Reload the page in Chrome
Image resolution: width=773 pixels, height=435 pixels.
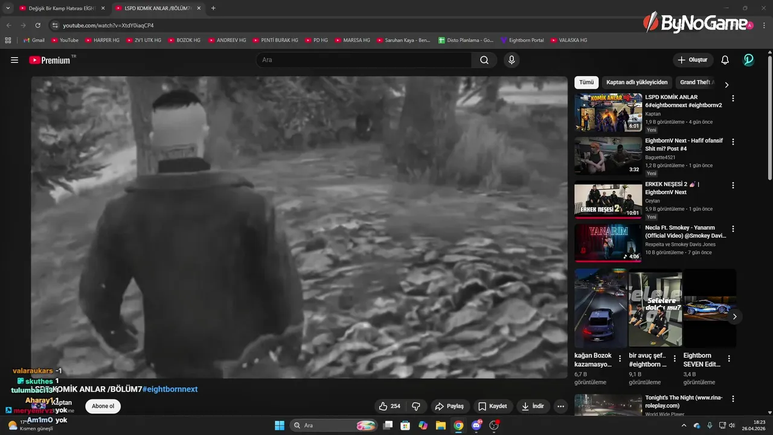point(37,25)
